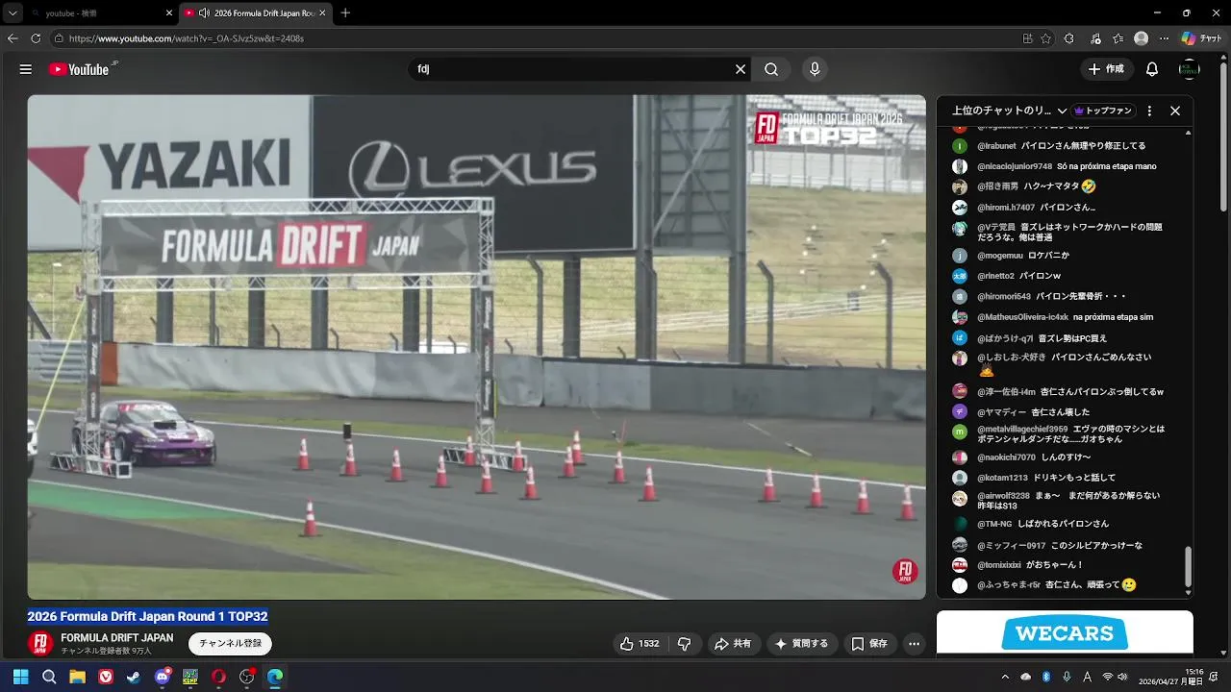Screen dimensions: 1231x692
Task: Select chat message from @irabunet
Action: point(1062,146)
